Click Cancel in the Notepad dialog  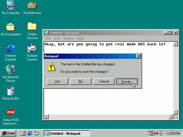click(104, 81)
